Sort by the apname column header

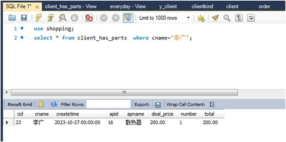pos(136,114)
